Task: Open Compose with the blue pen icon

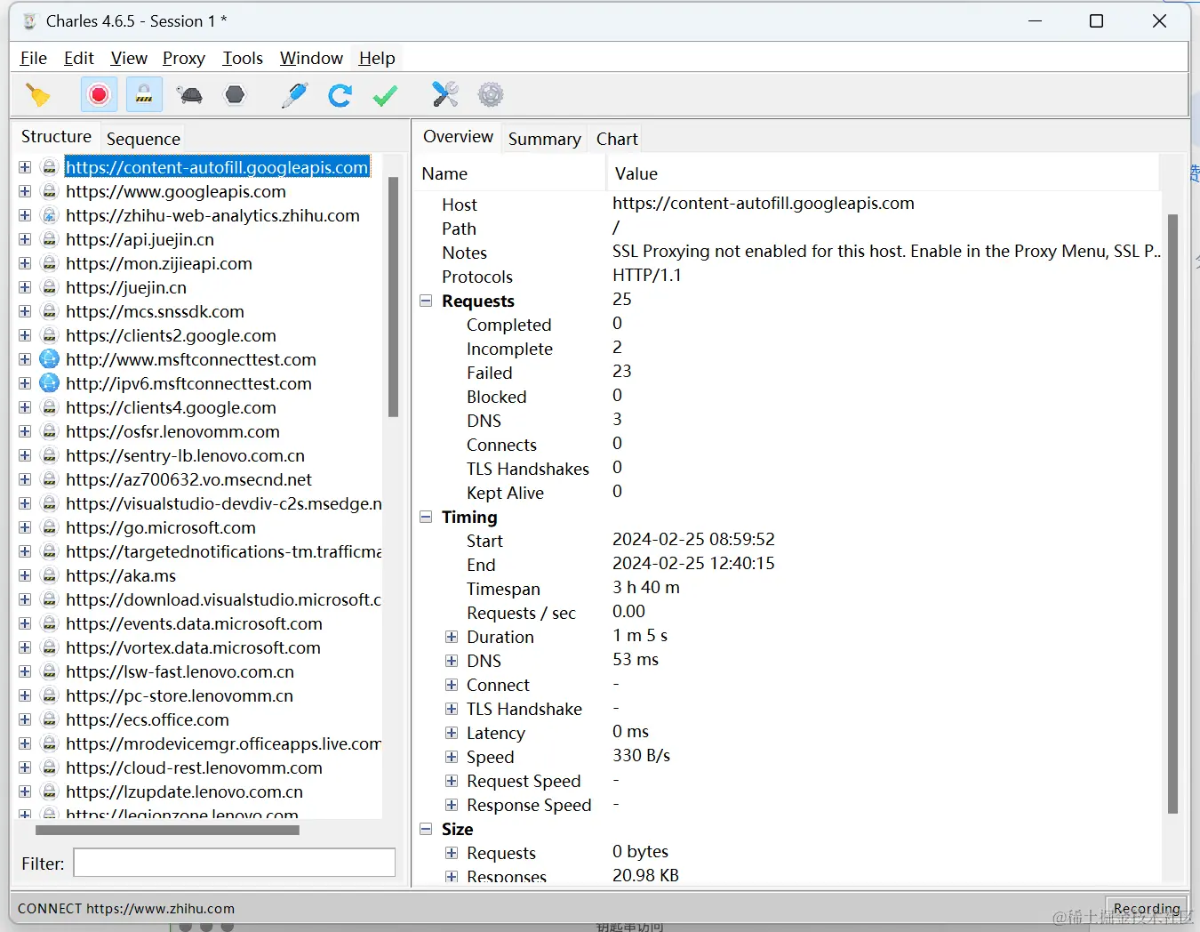Action: (294, 94)
